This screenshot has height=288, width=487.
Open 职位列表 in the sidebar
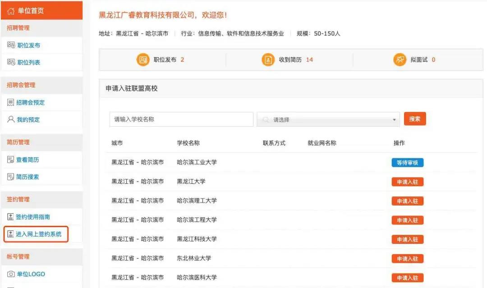point(28,62)
